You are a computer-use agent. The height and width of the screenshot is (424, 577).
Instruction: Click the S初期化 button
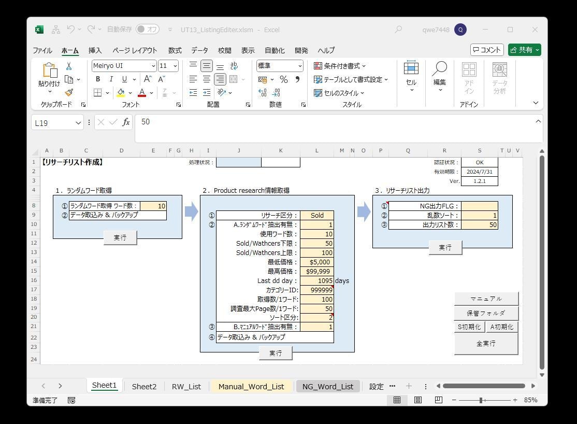(469, 327)
